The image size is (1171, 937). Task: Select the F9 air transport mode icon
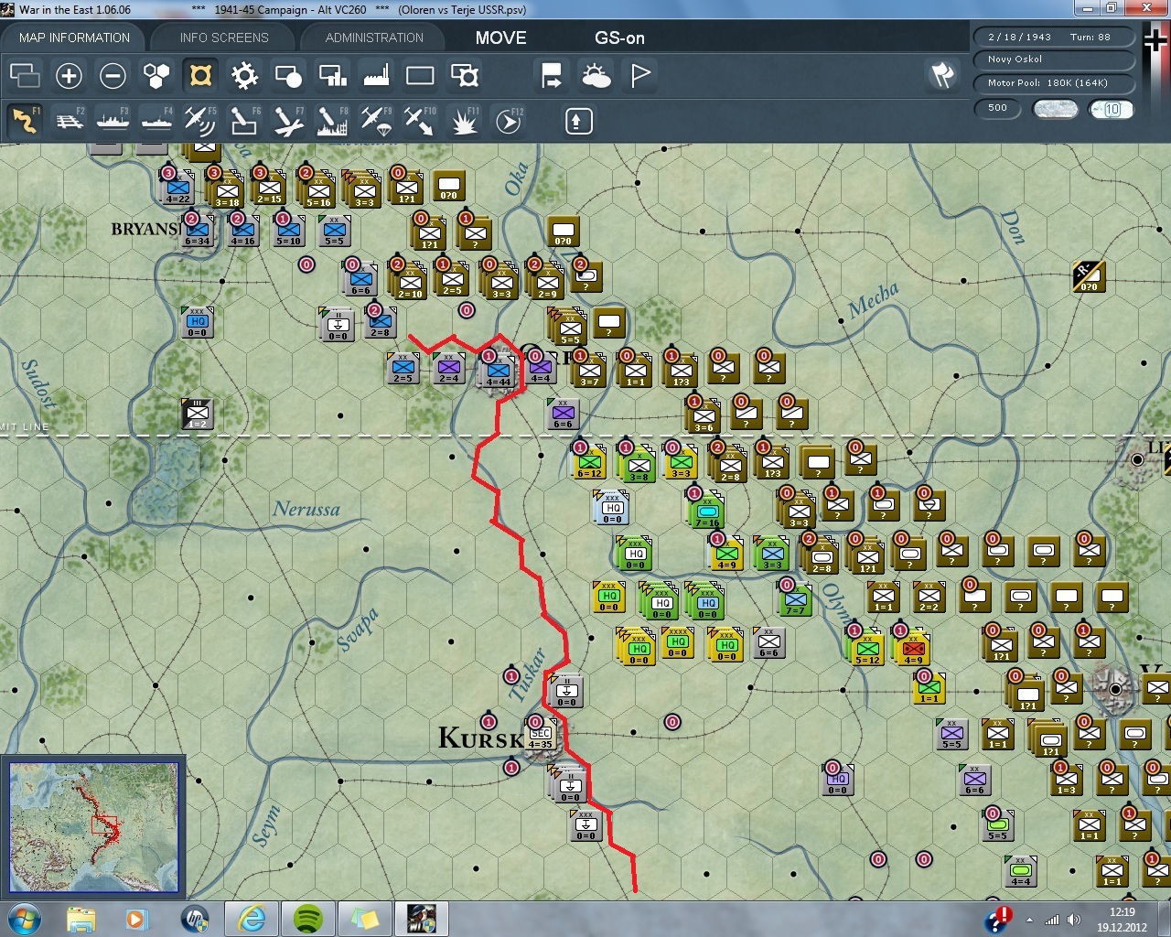tap(376, 121)
